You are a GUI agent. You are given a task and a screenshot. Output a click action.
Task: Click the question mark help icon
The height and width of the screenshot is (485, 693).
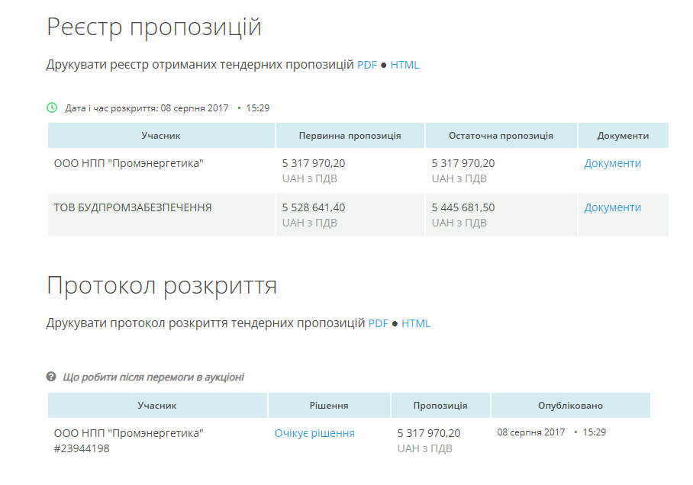[51, 377]
